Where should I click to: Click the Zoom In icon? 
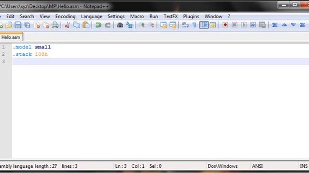[141, 25]
